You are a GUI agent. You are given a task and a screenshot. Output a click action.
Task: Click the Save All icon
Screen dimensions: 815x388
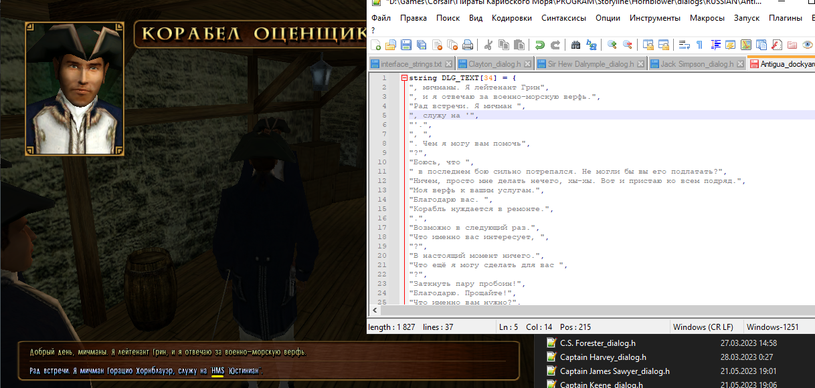click(x=422, y=45)
